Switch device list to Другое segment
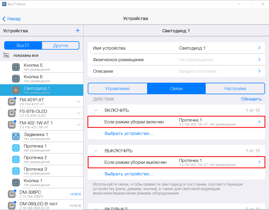Screen dimensions: 269x210 (x=60, y=45)
